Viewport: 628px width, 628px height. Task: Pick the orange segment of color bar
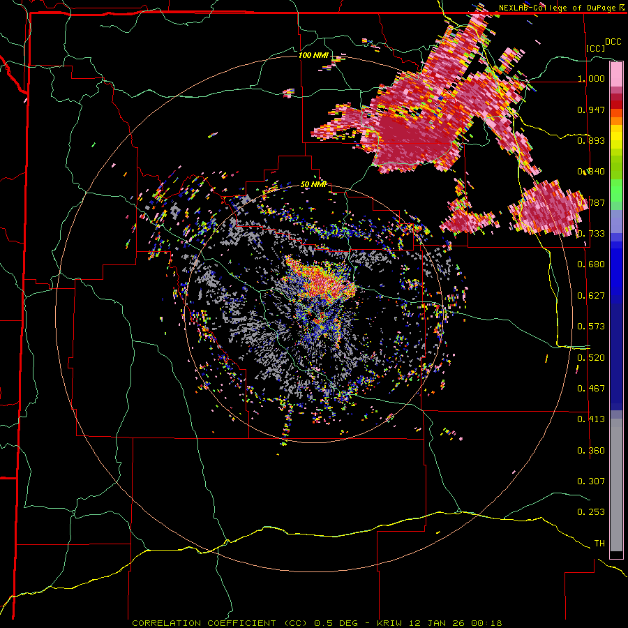616,117
